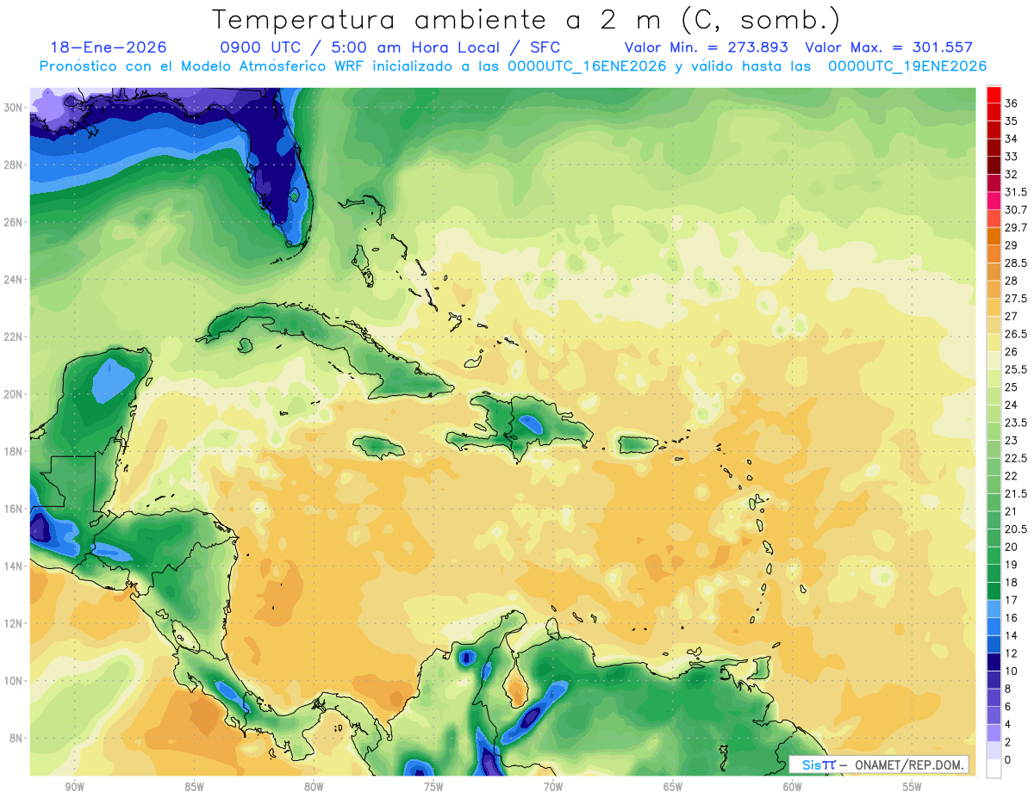Click the legend value 21.5
1034x798 pixels.
(x=1016, y=493)
